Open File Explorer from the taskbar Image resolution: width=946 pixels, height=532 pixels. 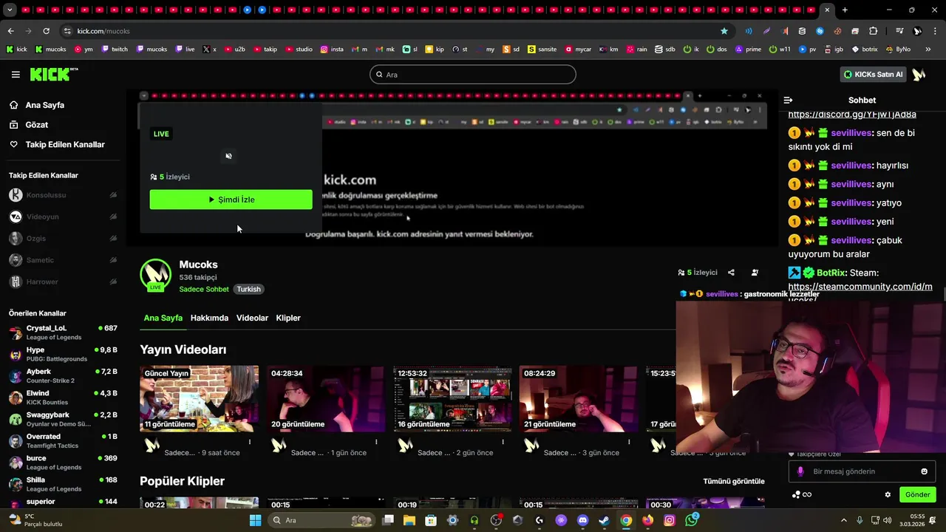[x=409, y=520]
